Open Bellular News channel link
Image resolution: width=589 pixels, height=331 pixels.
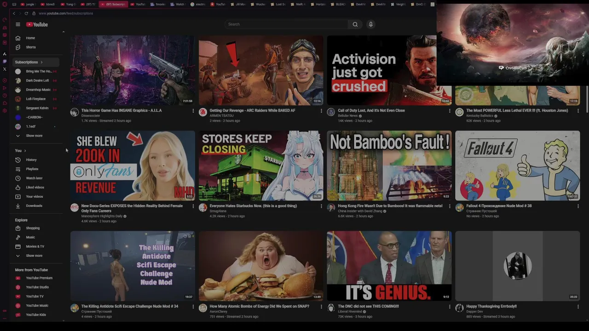(x=347, y=116)
